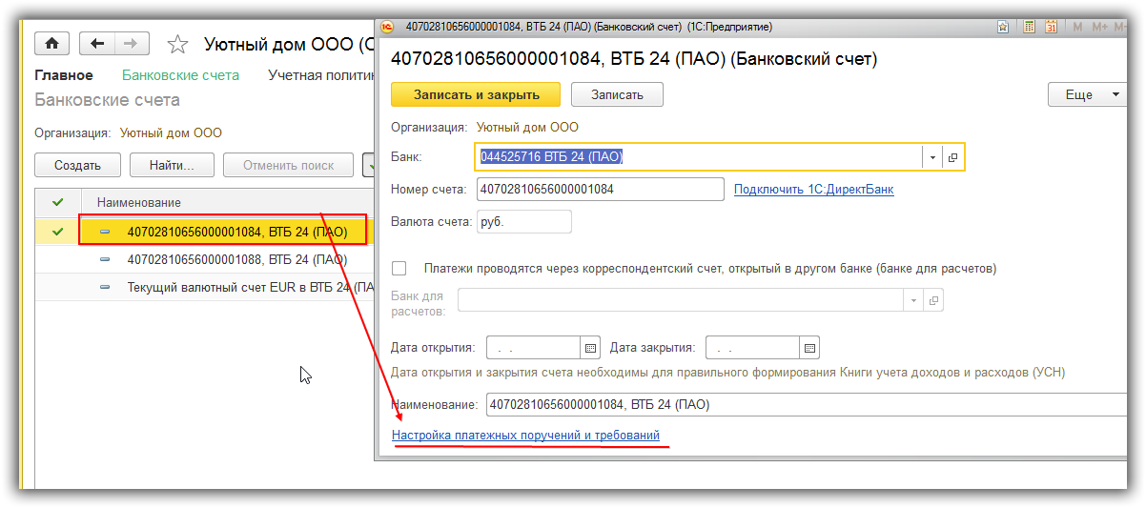Click into the Валюта счета field

522,222
